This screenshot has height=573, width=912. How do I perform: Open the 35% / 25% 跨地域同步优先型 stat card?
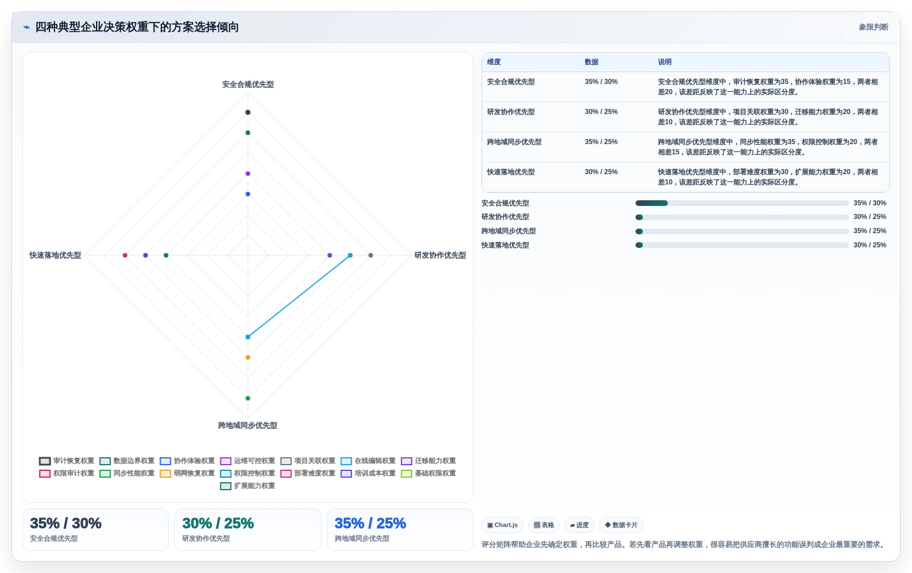[x=400, y=529]
